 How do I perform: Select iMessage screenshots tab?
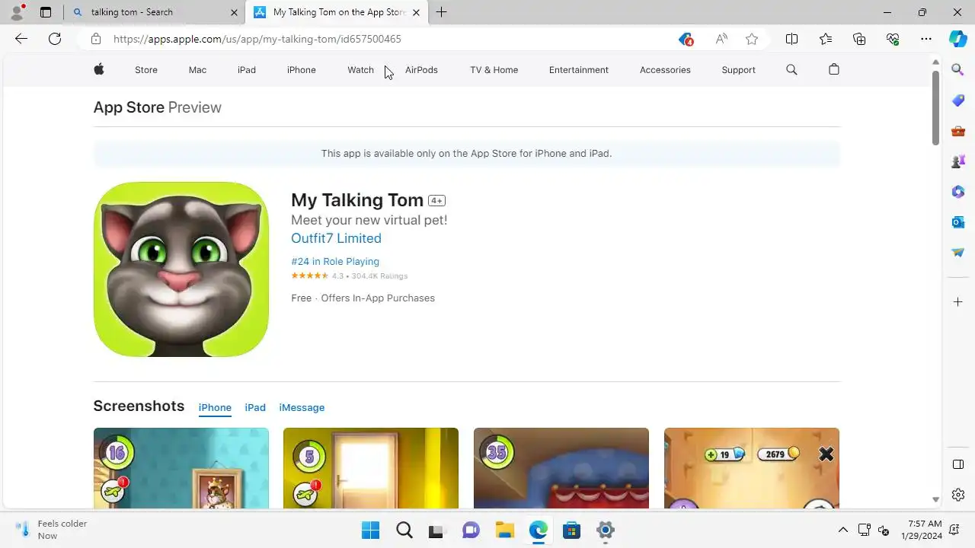(x=302, y=408)
